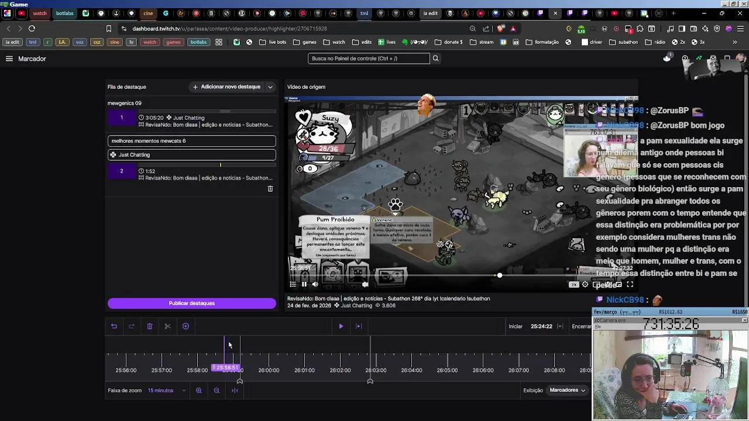Expand the Adicionar novo destaque dropdown arrow
Screen dimensions: 749x421
270,87
